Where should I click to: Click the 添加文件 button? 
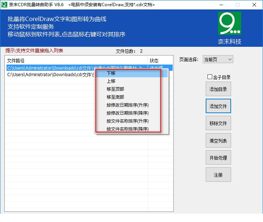pyautogui.click(x=218, y=106)
